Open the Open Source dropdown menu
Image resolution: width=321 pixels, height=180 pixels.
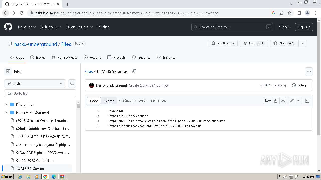coord(79,27)
